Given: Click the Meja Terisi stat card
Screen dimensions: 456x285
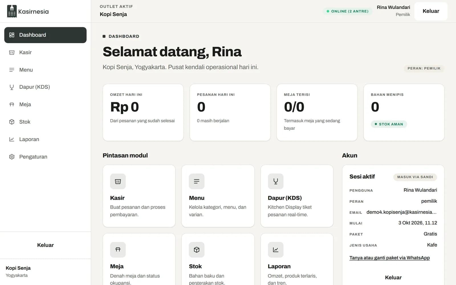Looking at the screenshot, I should coord(317,112).
